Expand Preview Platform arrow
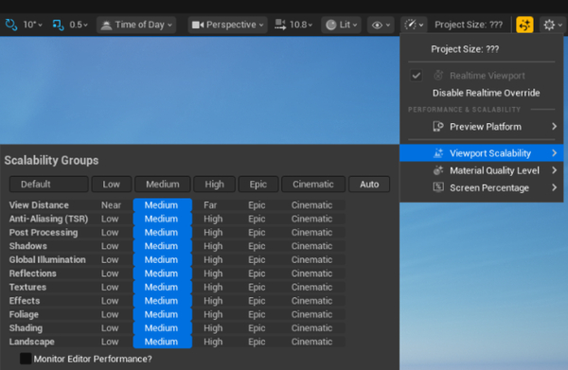This screenshot has width=568, height=370. tap(554, 127)
